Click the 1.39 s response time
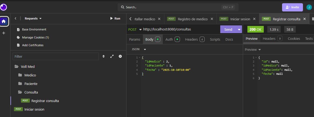This screenshot has height=117, width=314. (x=274, y=29)
